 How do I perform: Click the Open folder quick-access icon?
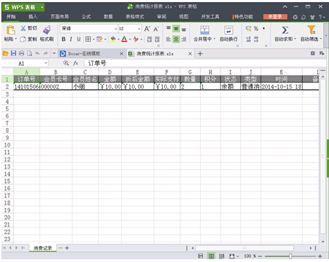tap(6, 54)
